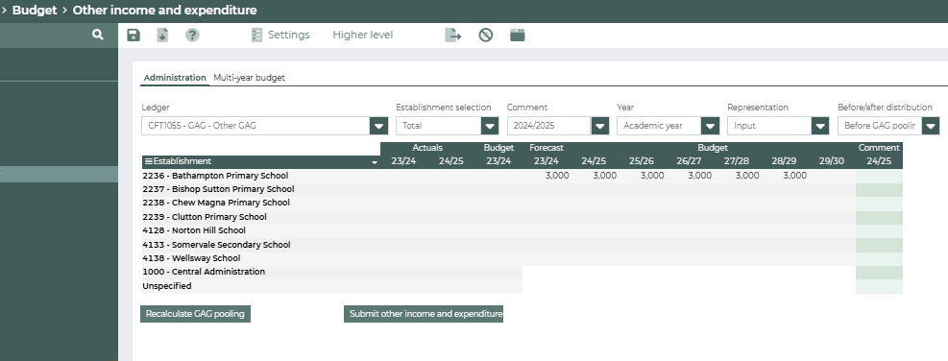Click Recalculate GAG pooling button

195,314
